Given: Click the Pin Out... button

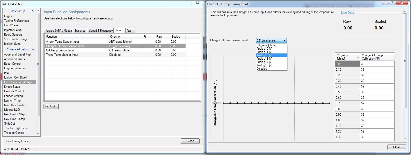Looking at the screenshot, I should tap(51, 106).
